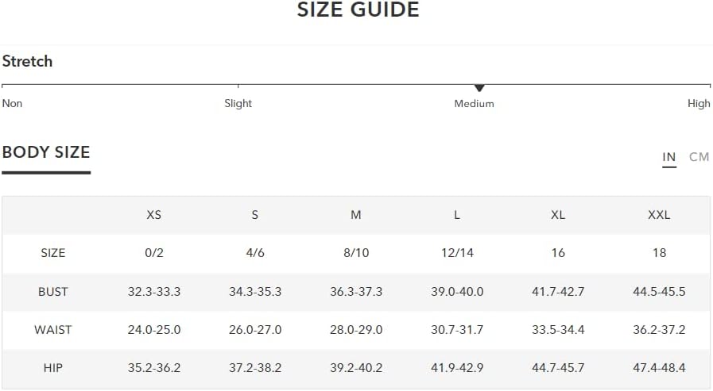Select the XL column header

coord(558,215)
